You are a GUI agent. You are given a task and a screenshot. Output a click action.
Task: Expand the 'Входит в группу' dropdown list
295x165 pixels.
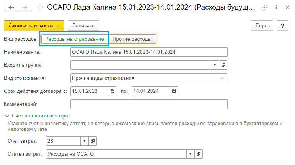[x=214, y=65]
